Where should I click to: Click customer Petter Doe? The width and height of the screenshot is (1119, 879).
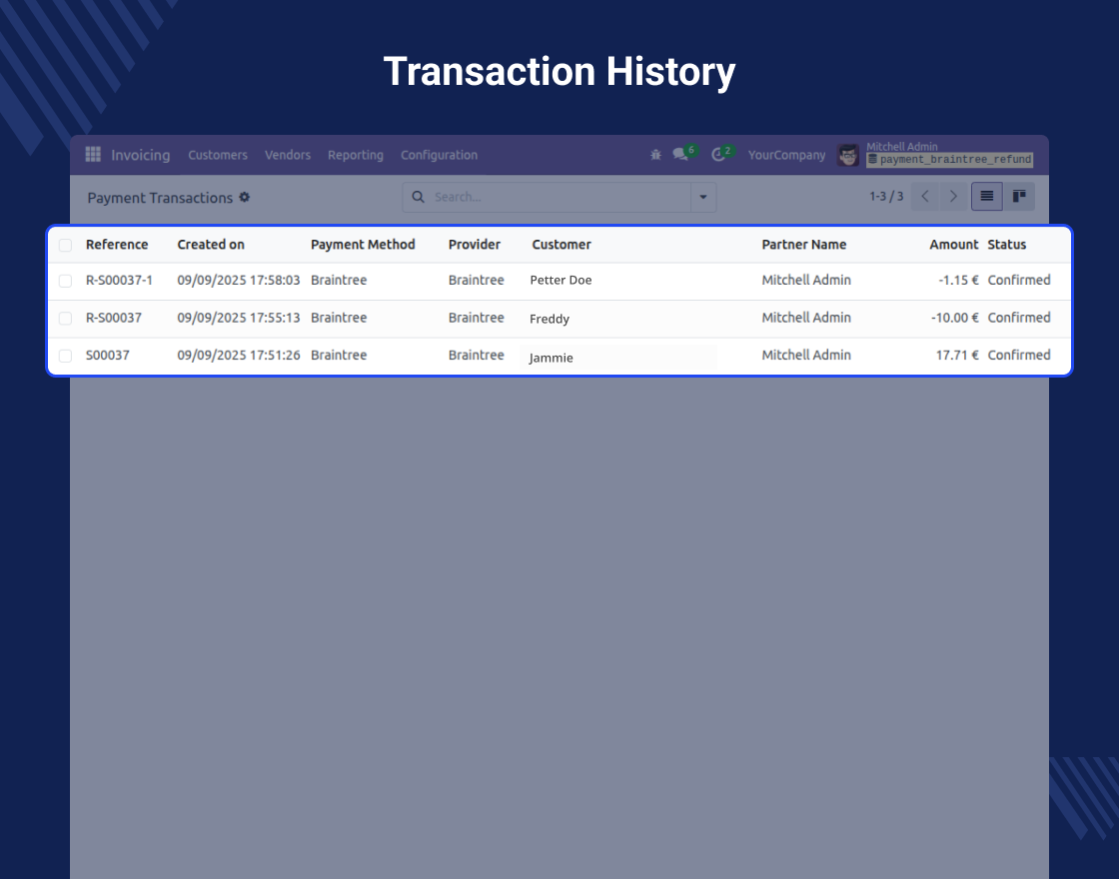560,281
